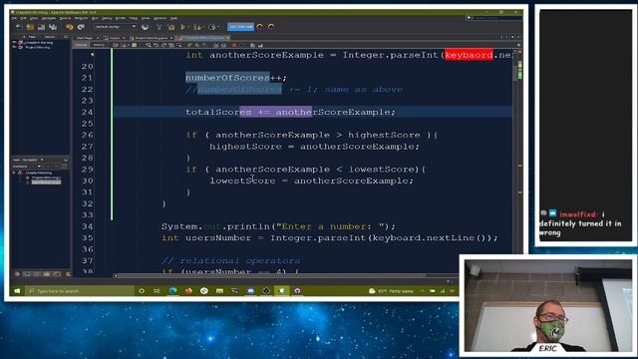Click the Clean and Build icon

click(171, 27)
